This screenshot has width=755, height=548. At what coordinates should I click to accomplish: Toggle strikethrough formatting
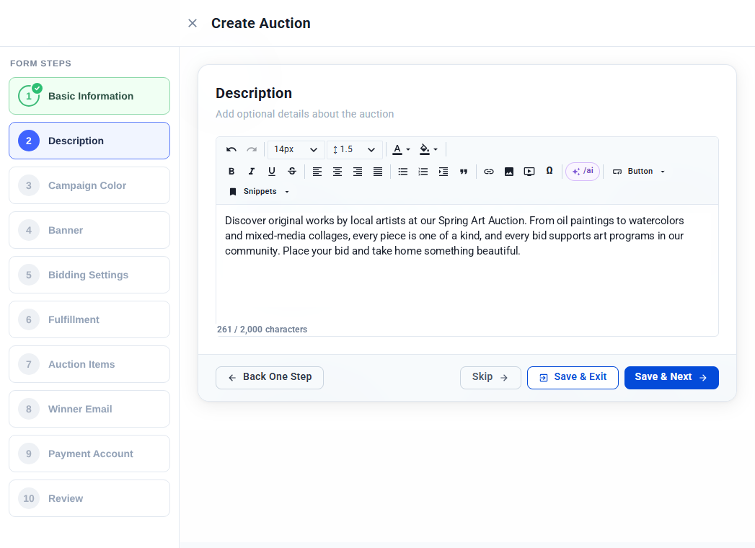coord(292,172)
